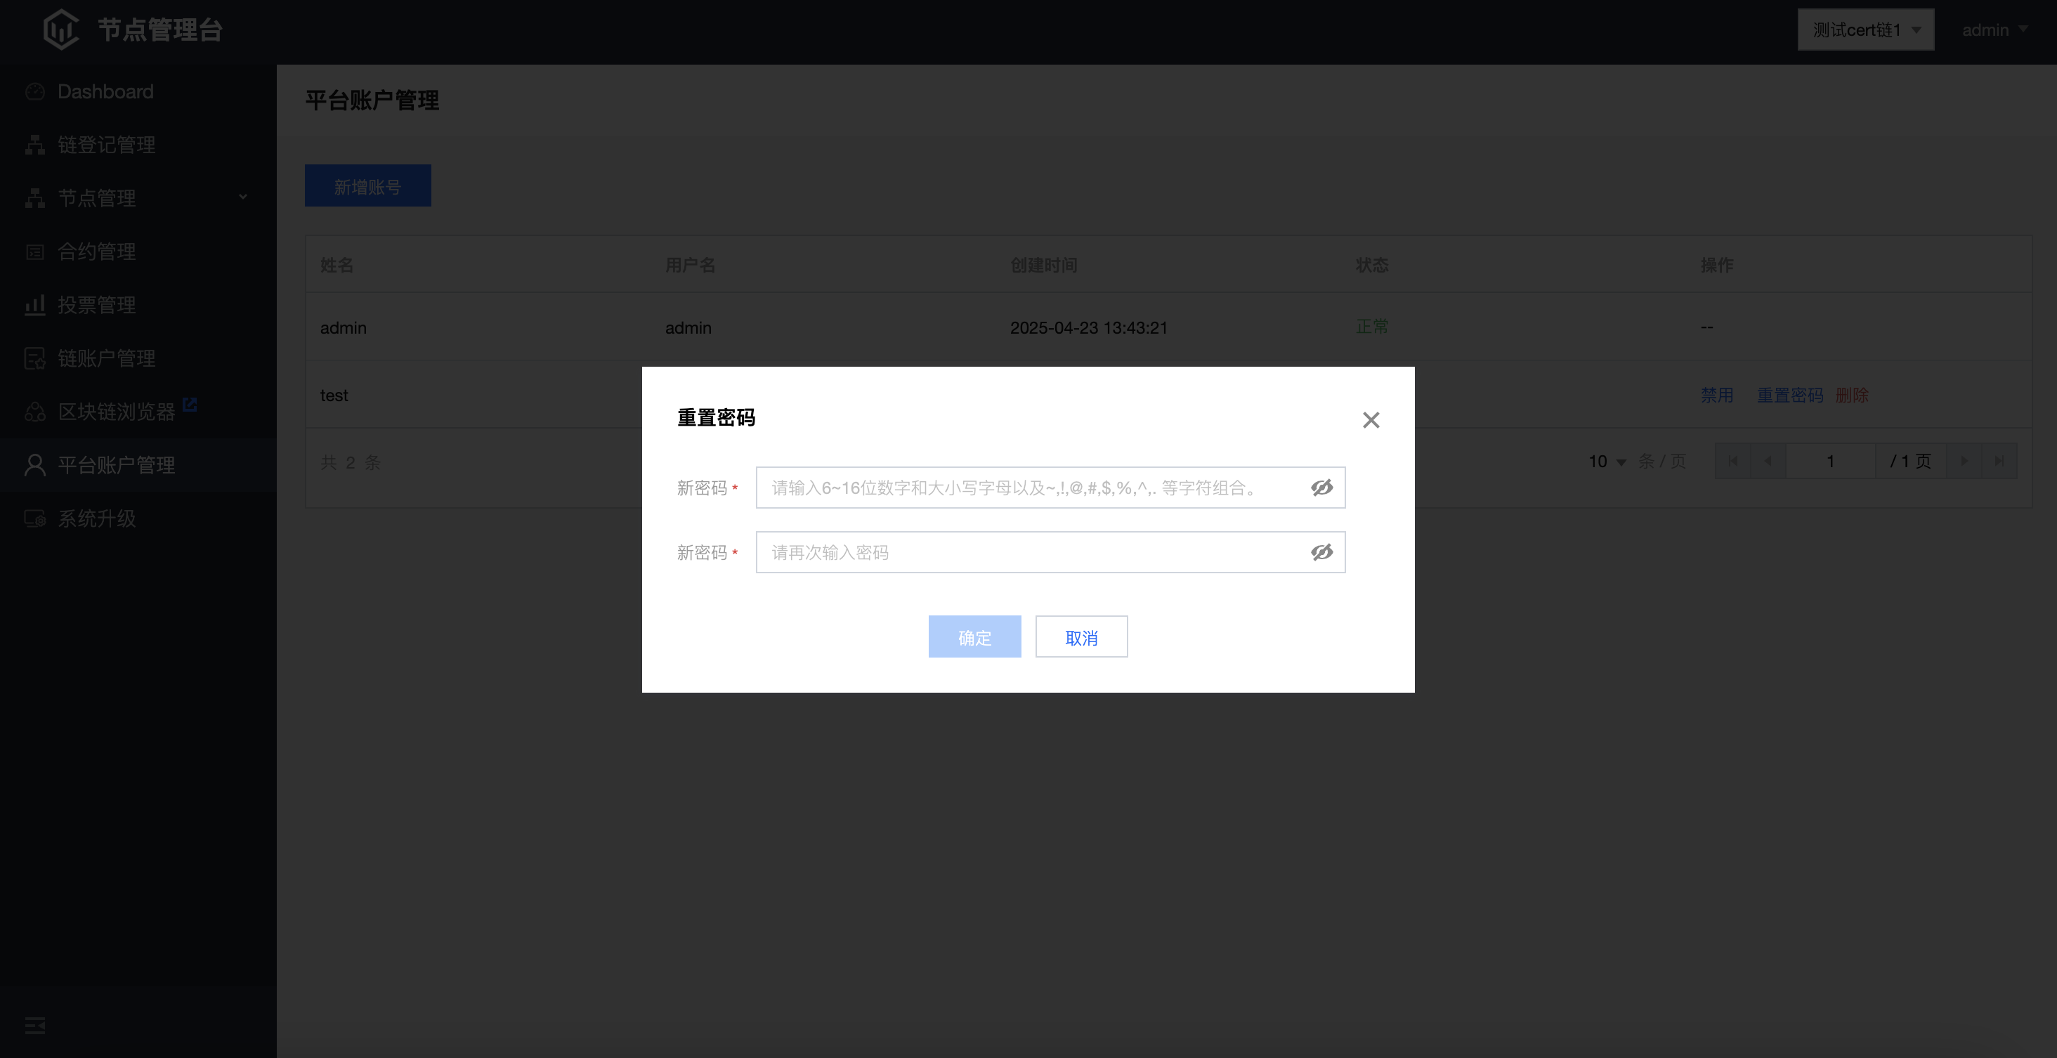The image size is (2057, 1058).
Task: Click the 状态 column header
Action: (1372, 265)
